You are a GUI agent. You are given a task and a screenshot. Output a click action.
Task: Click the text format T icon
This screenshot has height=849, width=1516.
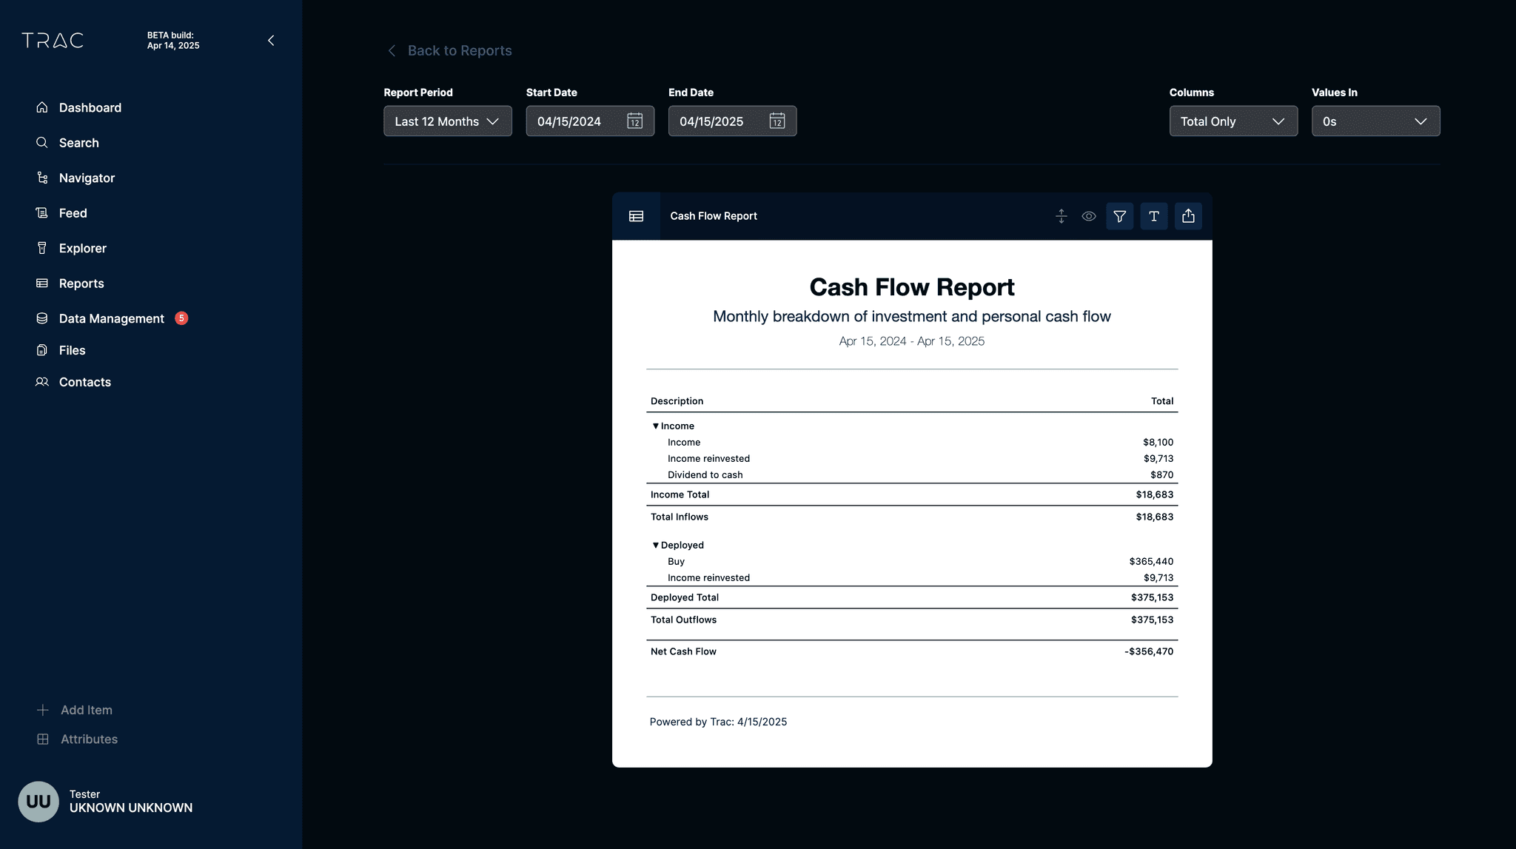point(1153,216)
